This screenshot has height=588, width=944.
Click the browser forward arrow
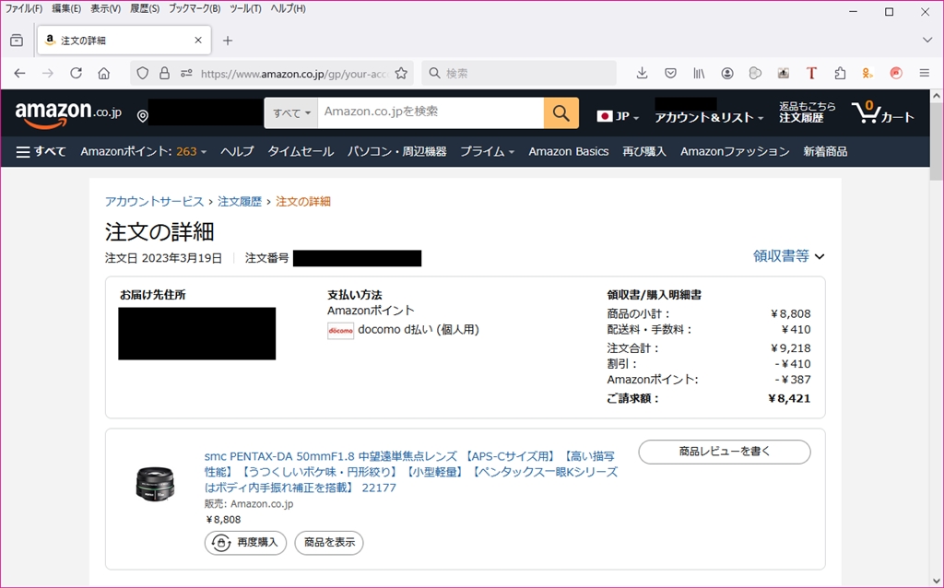(x=48, y=74)
